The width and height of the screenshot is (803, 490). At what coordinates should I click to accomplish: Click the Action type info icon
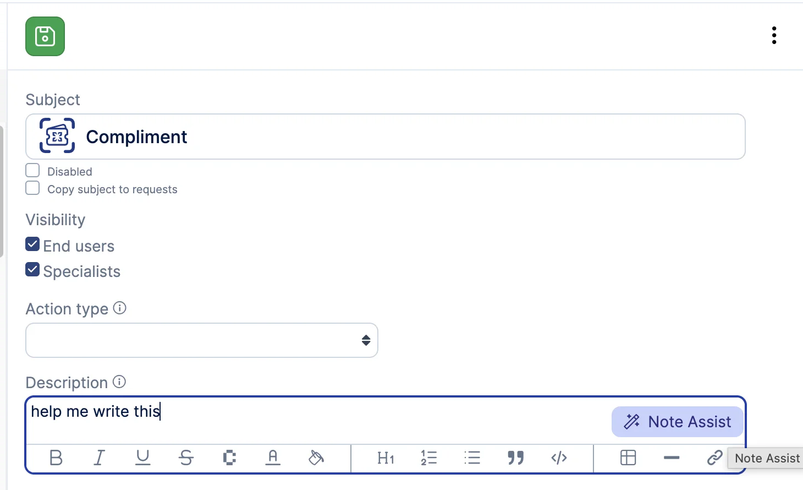click(120, 308)
